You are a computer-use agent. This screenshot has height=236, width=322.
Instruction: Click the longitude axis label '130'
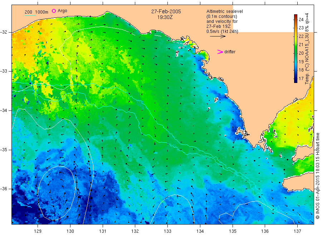point(70,231)
